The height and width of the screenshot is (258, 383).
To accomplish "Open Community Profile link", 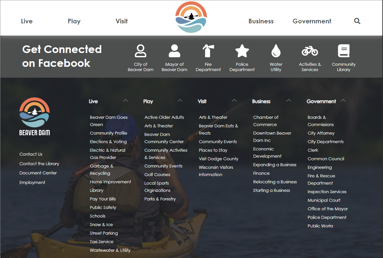I will click(108, 133).
